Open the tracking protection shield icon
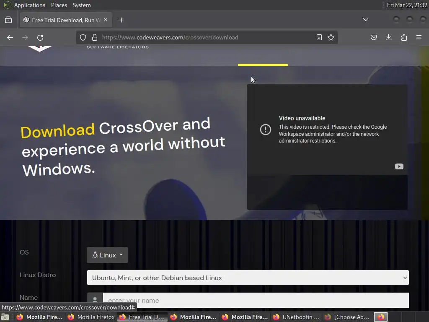 click(x=83, y=37)
